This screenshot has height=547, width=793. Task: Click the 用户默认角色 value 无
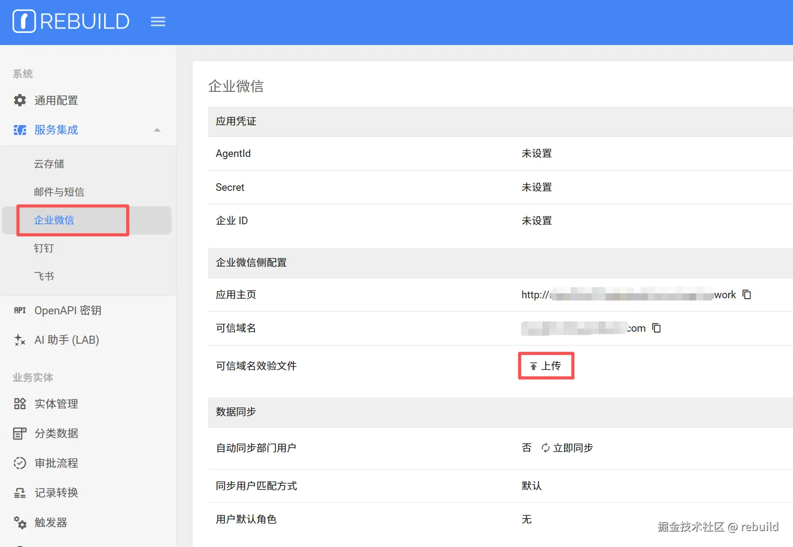click(526, 519)
